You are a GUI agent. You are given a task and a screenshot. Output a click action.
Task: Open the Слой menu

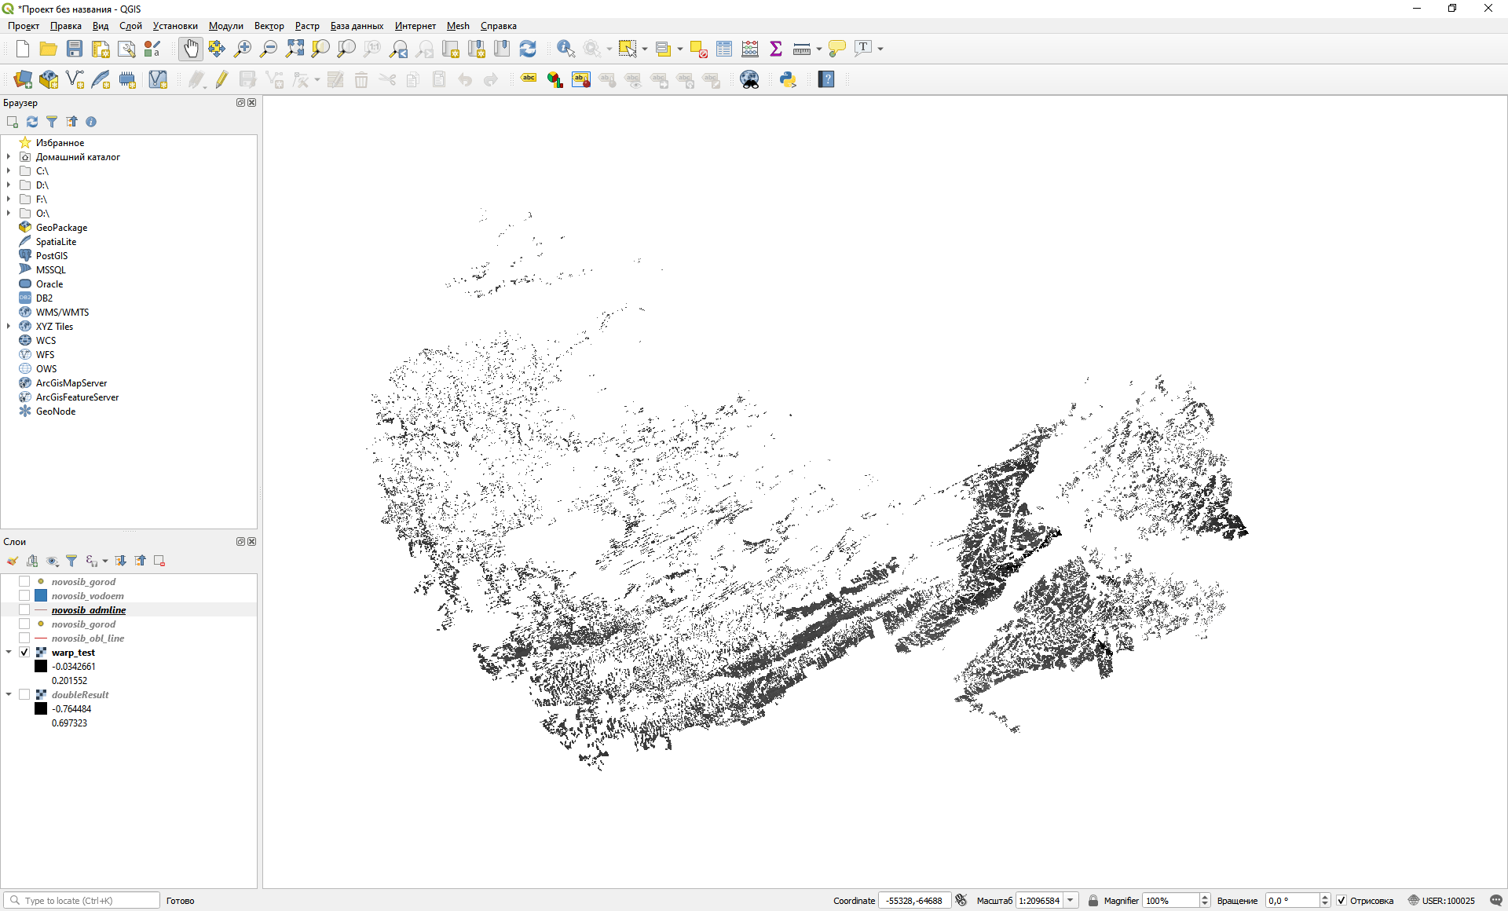tap(130, 26)
